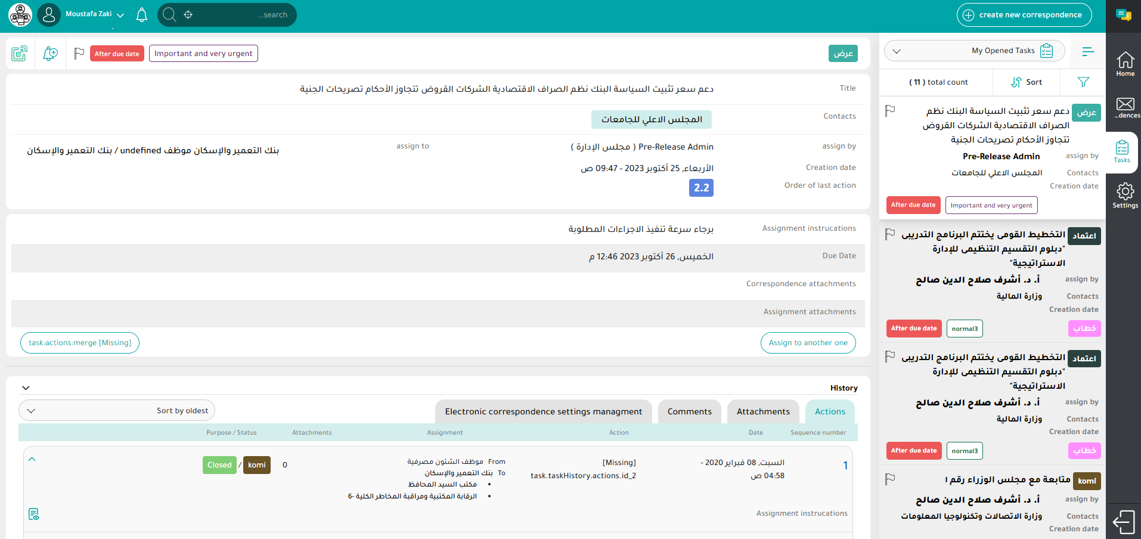Open Settings gear in sidebar
The image size is (1141, 539).
pos(1125,196)
